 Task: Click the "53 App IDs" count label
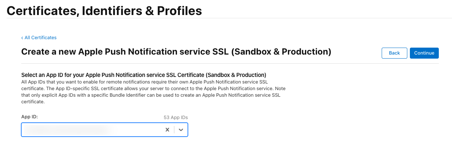175,118
